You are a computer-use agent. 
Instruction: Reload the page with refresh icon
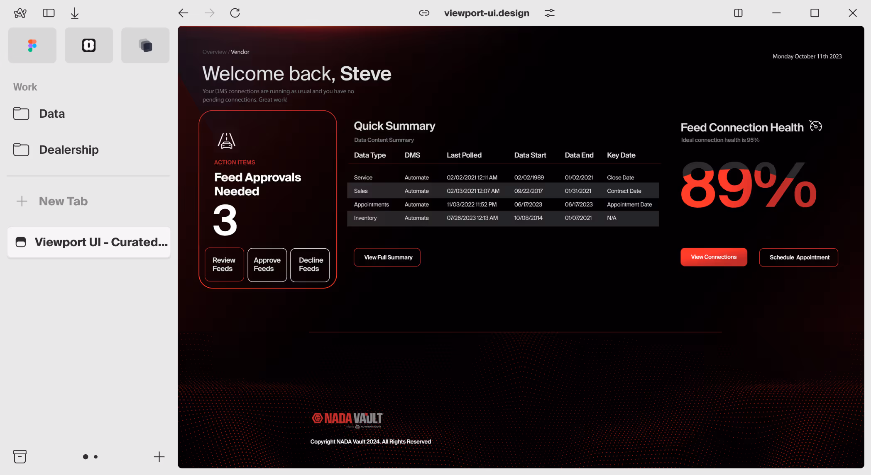coord(235,13)
